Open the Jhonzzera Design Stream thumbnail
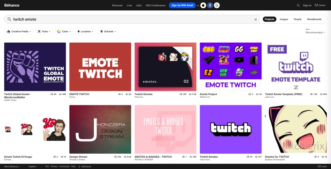This screenshot has width=331, height=169. tap(100, 129)
